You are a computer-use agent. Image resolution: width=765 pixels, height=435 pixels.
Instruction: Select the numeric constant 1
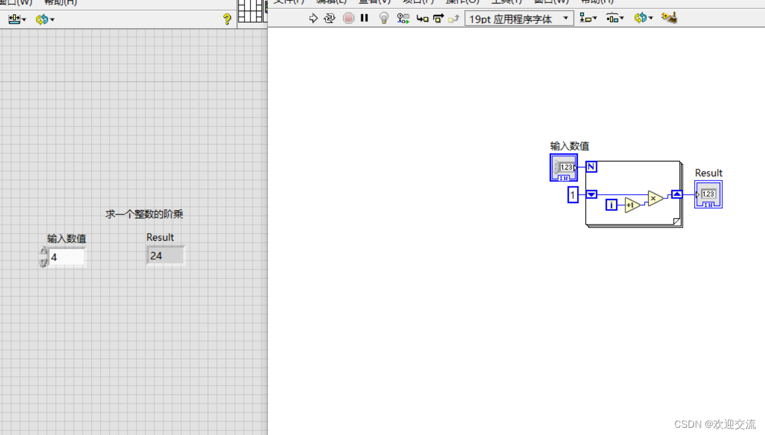tap(573, 195)
